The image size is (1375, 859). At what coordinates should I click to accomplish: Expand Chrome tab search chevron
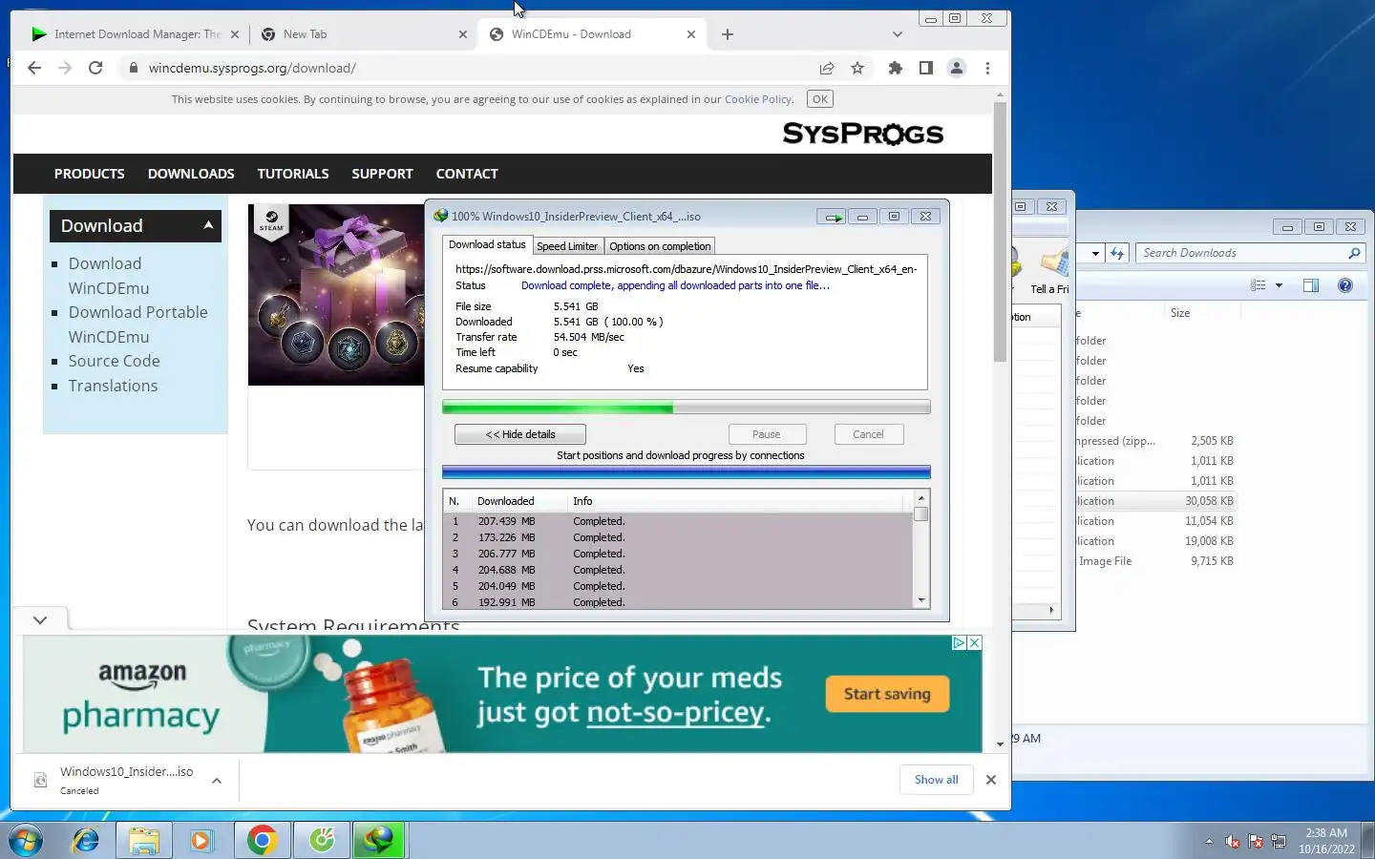(897, 34)
